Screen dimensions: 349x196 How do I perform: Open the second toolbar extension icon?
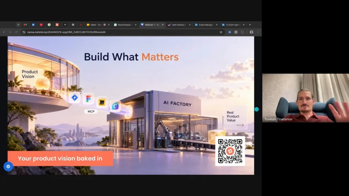236,32
